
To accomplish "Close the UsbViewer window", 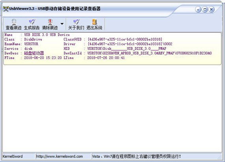I will point(211,10).
